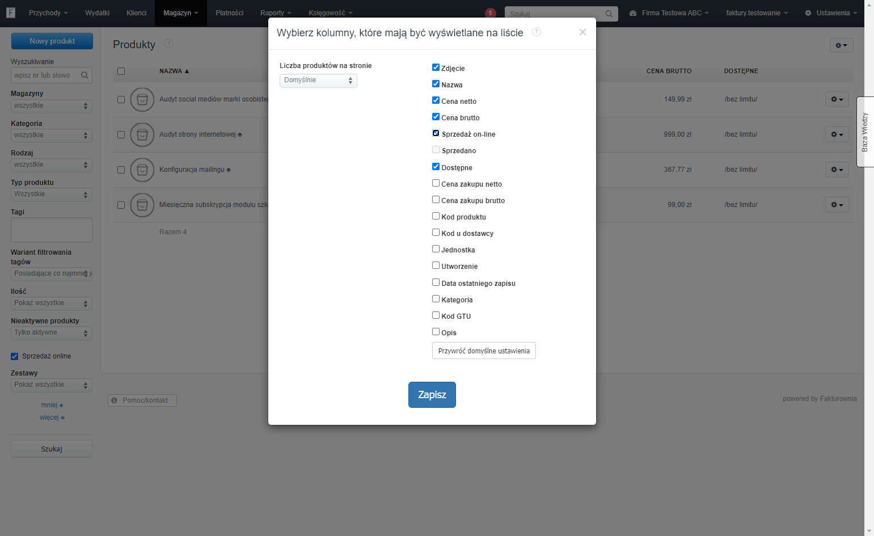Click magnifier icon in sidebar search field
This screenshot has height=536, width=874.
pyautogui.click(x=85, y=75)
